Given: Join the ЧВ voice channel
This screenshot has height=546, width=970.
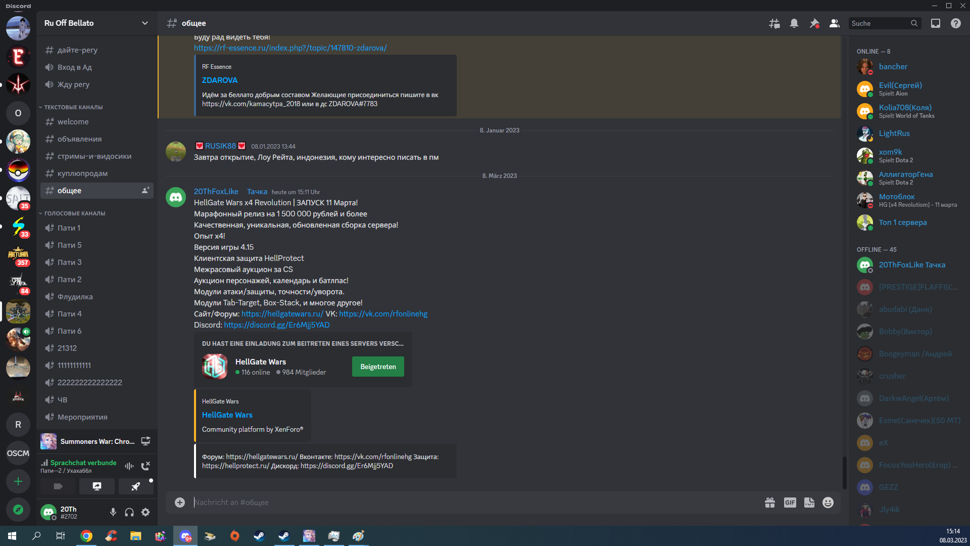Looking at the screenshot, I should [x=96, y=400].
